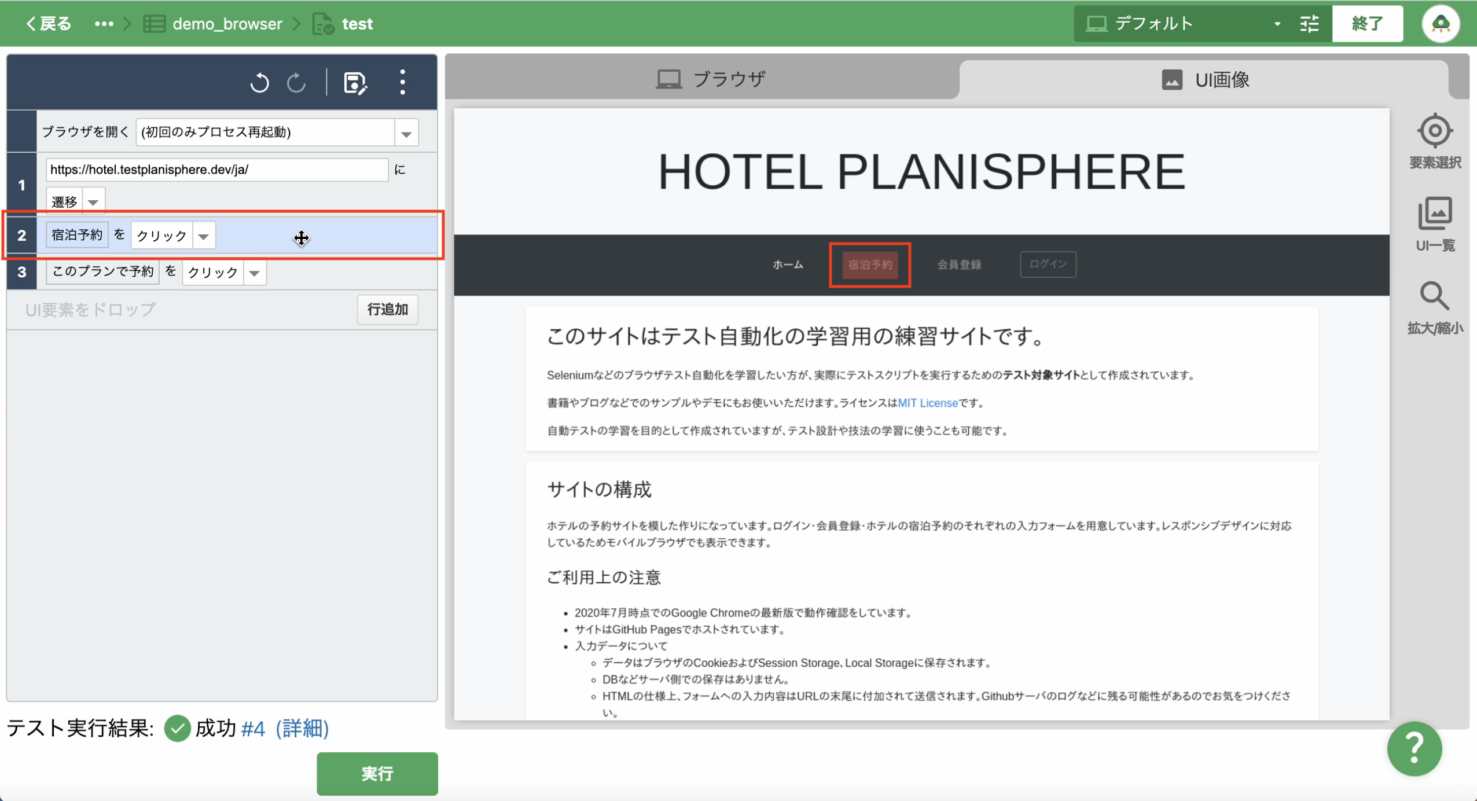
Task: Go back with the 戻る button
Action: (x=49, y=24)
